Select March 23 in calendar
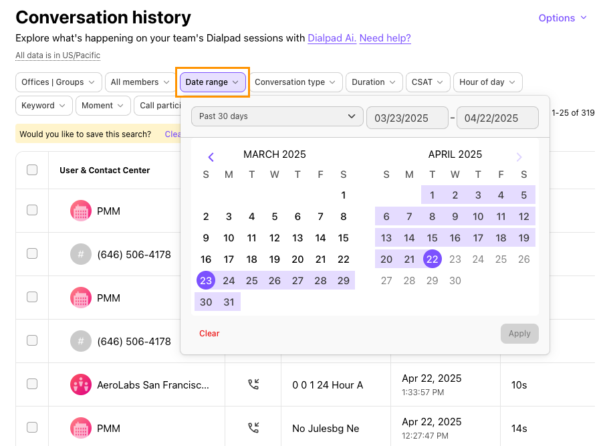This screenshot has height=446, width=607. tap(206, 280)
